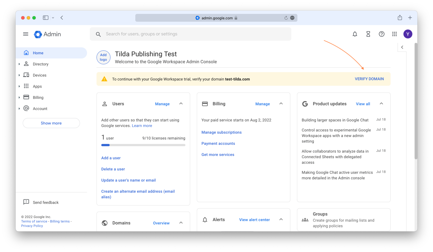Click the VERIFY DOMAIN button
433x252 pixels.
tap(369, 79)
